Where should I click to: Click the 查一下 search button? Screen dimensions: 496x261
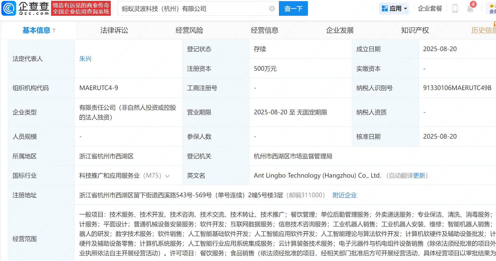click(x=293, y=9)
